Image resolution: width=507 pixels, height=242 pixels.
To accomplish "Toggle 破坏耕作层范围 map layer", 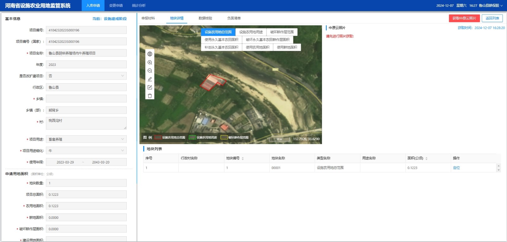I will [282, 32].
